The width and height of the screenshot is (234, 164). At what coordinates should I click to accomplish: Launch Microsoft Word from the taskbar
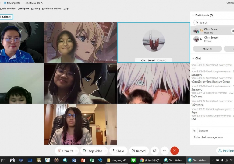(74, 160)
